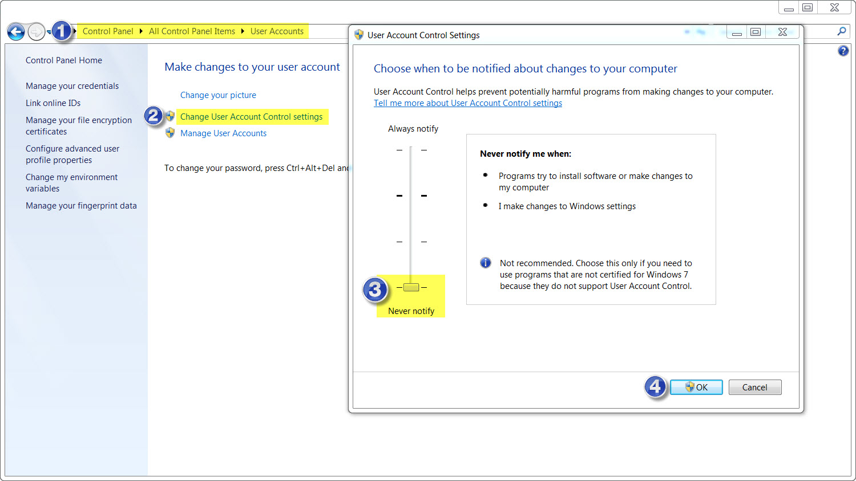Minimize the Control Panel window
The height and width of the screenshot is (481, 856).
coord(789,8)
